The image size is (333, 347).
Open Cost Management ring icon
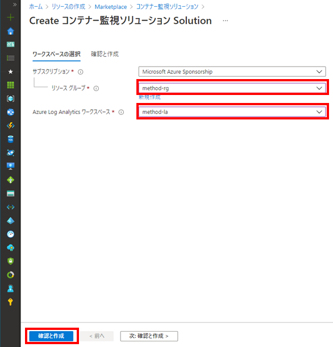pos(11,275)
